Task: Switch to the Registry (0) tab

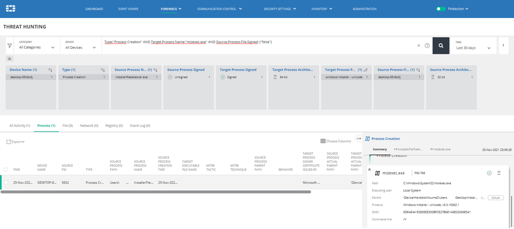Action: point(114,126)
